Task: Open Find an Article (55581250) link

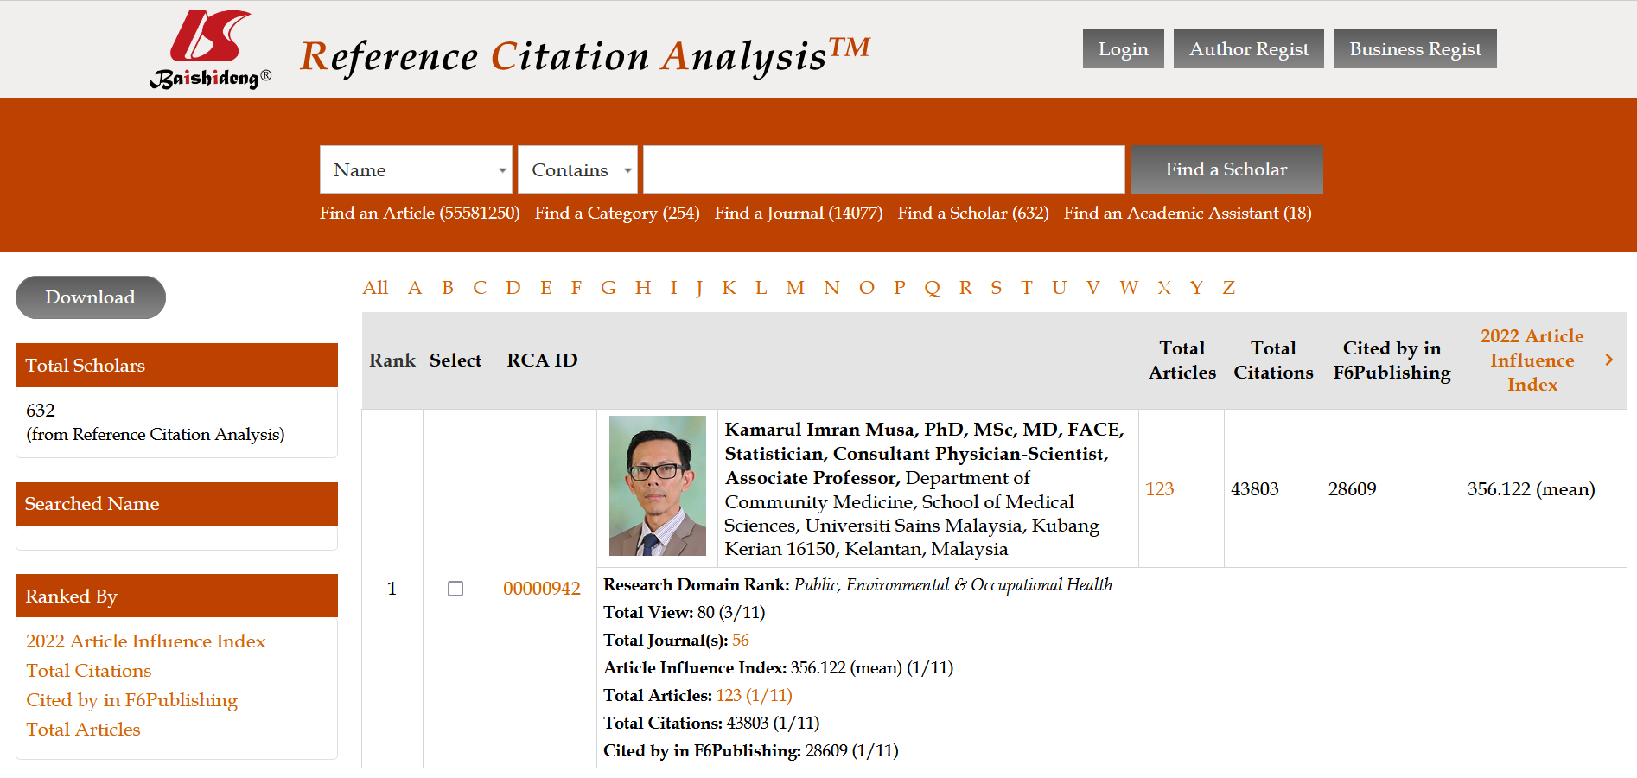Action: click(419, 214)
